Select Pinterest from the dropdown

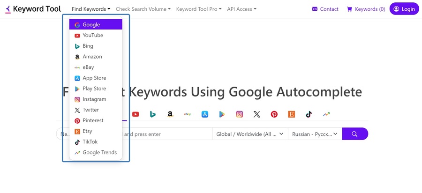click(x=96, y=120)
